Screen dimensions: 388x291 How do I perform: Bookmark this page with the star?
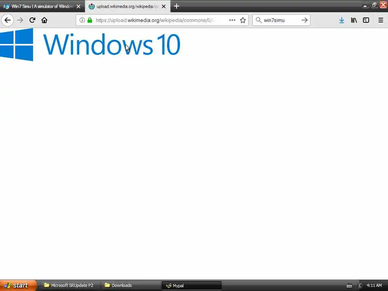[243, 20]
